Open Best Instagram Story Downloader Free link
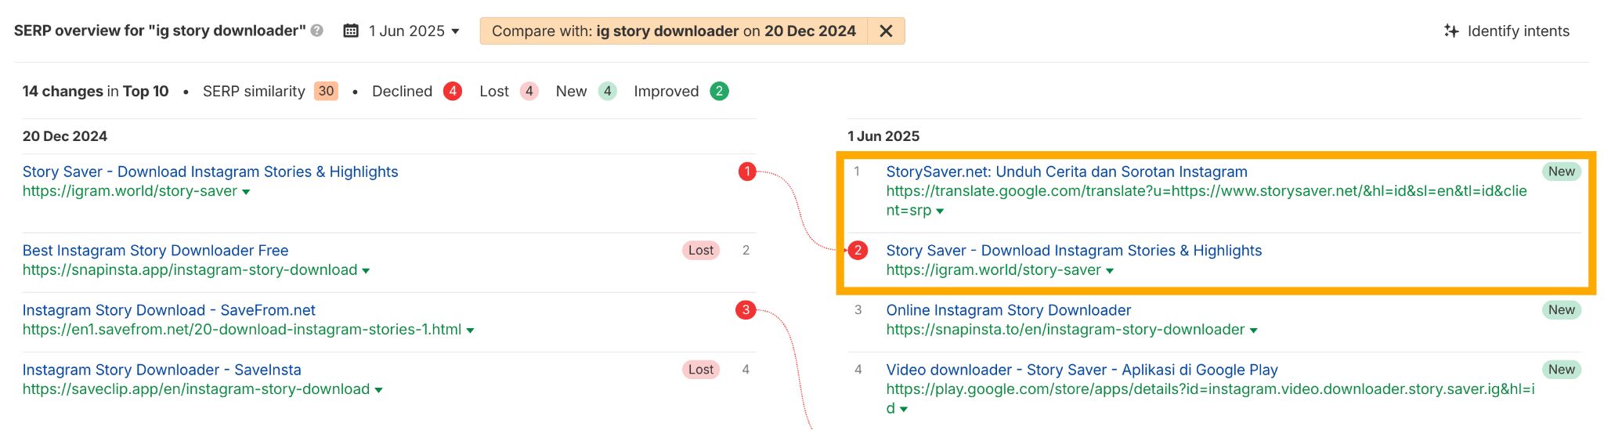 [155, 251]
